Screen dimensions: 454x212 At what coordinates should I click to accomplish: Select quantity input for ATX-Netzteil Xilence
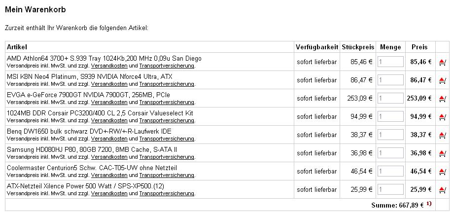click(390, 190)
